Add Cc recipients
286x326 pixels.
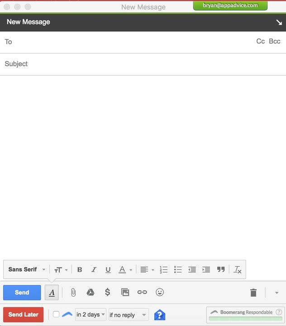[x=260, y=41]
